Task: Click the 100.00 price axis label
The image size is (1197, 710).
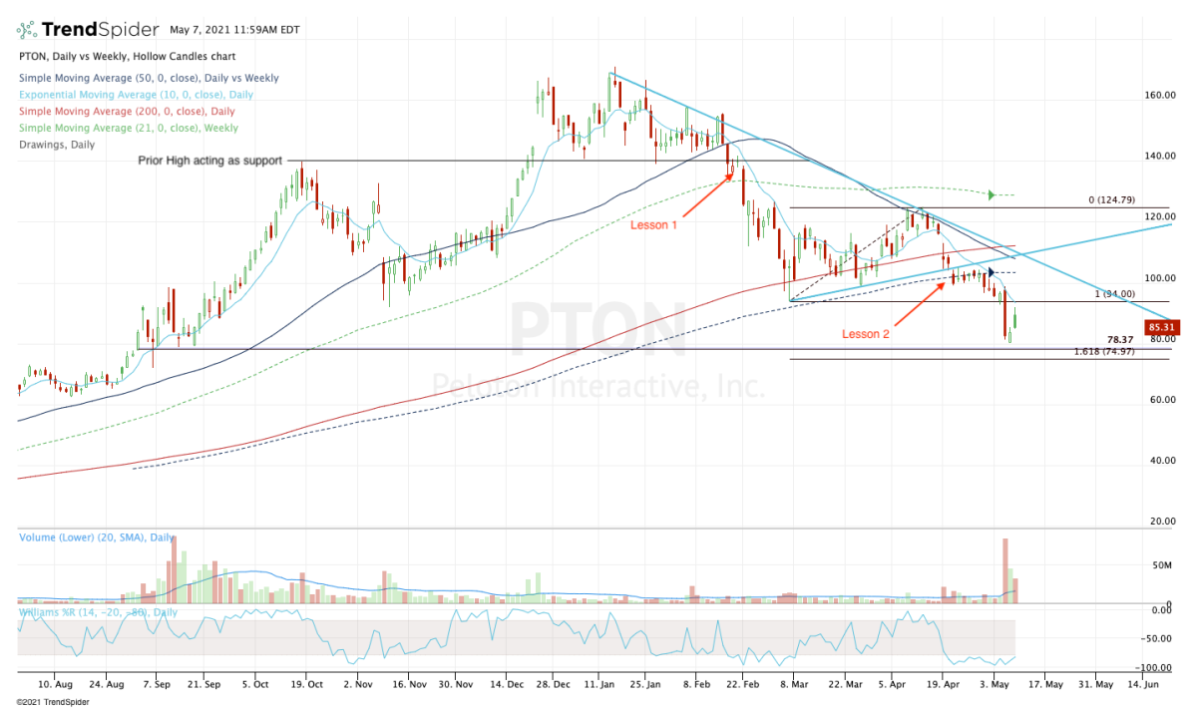Action: (1162, 278)
